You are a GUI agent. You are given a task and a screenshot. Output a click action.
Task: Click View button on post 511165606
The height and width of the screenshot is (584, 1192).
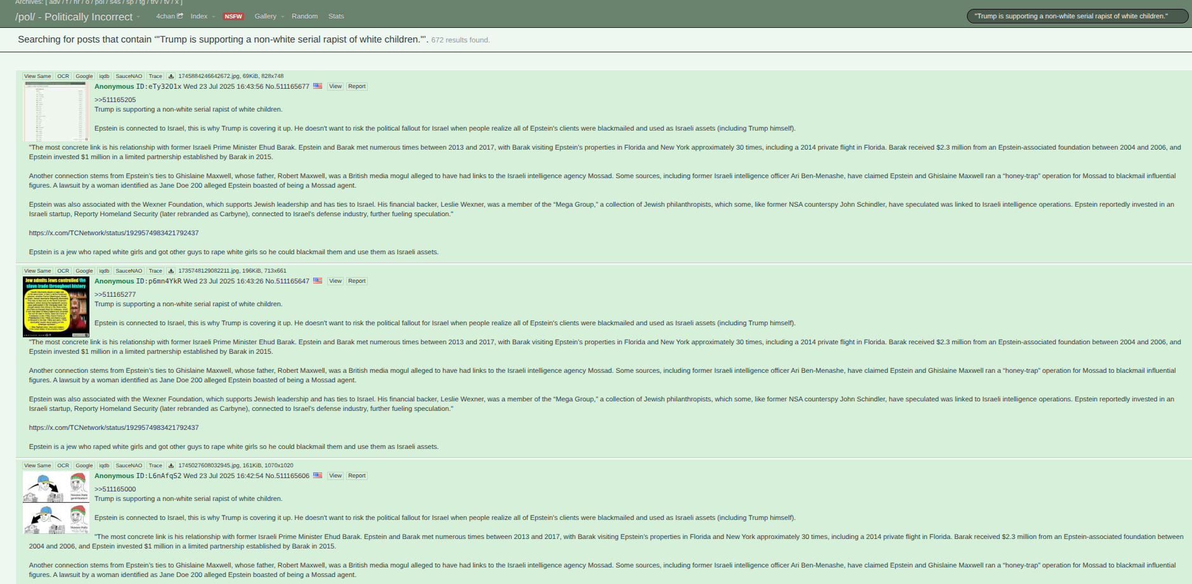tap(335, 476)
